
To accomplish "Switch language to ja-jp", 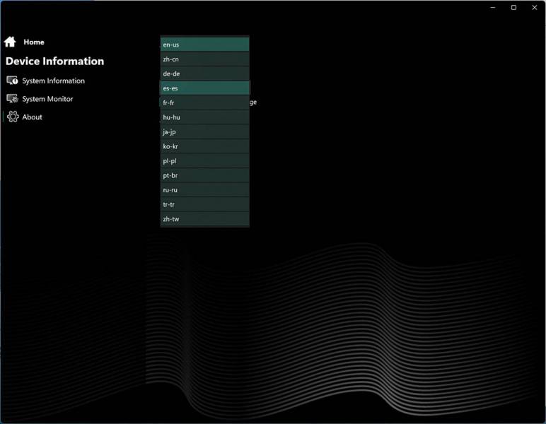I will pyautogui.click(x=204, y=132).
